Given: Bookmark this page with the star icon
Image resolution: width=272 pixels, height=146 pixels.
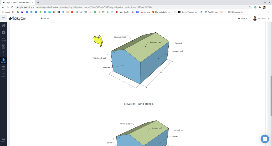Looking at the screenshot, I should click(x=249, y=7).
